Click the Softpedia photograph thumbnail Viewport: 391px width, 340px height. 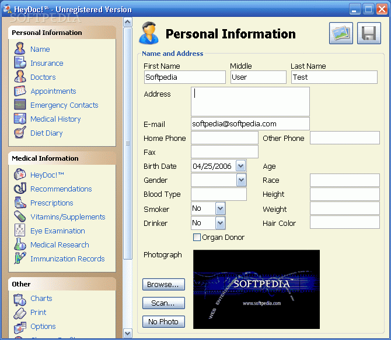click(256, 289)
